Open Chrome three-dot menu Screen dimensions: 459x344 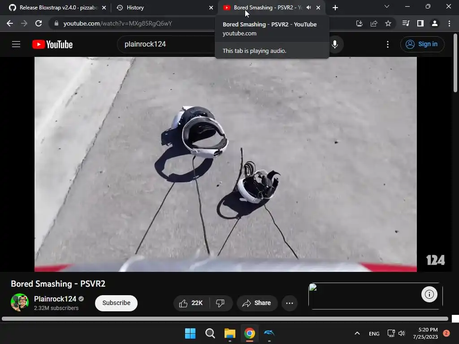(449, 23)
